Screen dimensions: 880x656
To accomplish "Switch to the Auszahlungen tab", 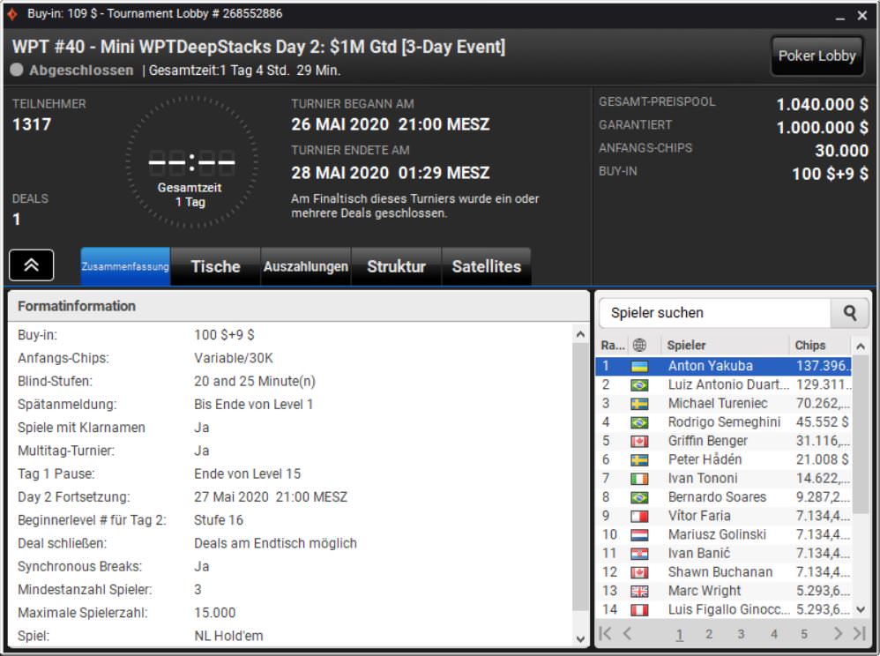I will [x=307, y=266].
